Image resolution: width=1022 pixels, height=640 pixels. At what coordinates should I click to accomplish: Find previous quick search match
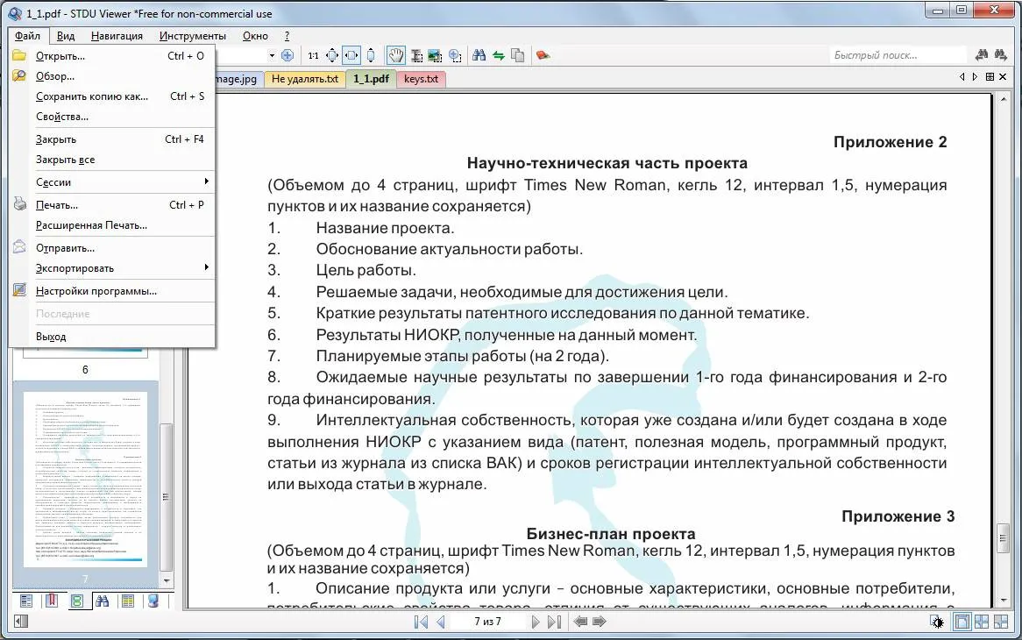[x=982, y=55]
